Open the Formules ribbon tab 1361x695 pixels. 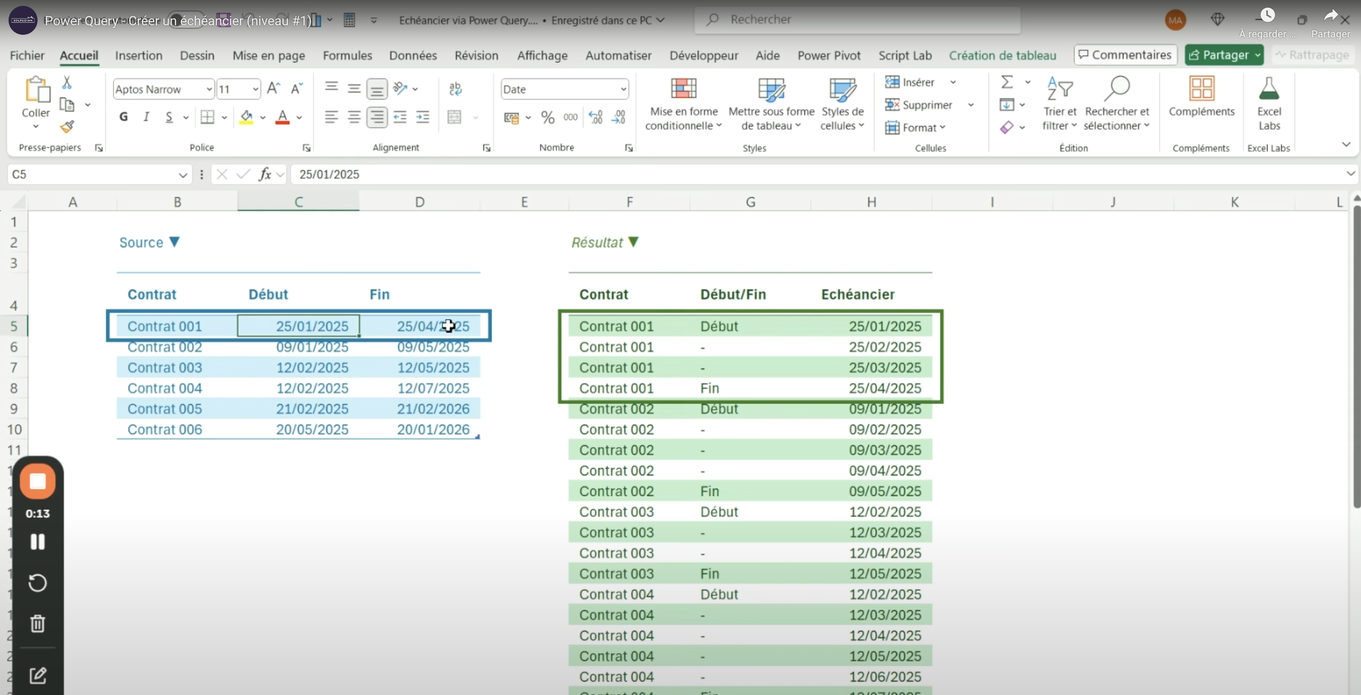(347, 56)
